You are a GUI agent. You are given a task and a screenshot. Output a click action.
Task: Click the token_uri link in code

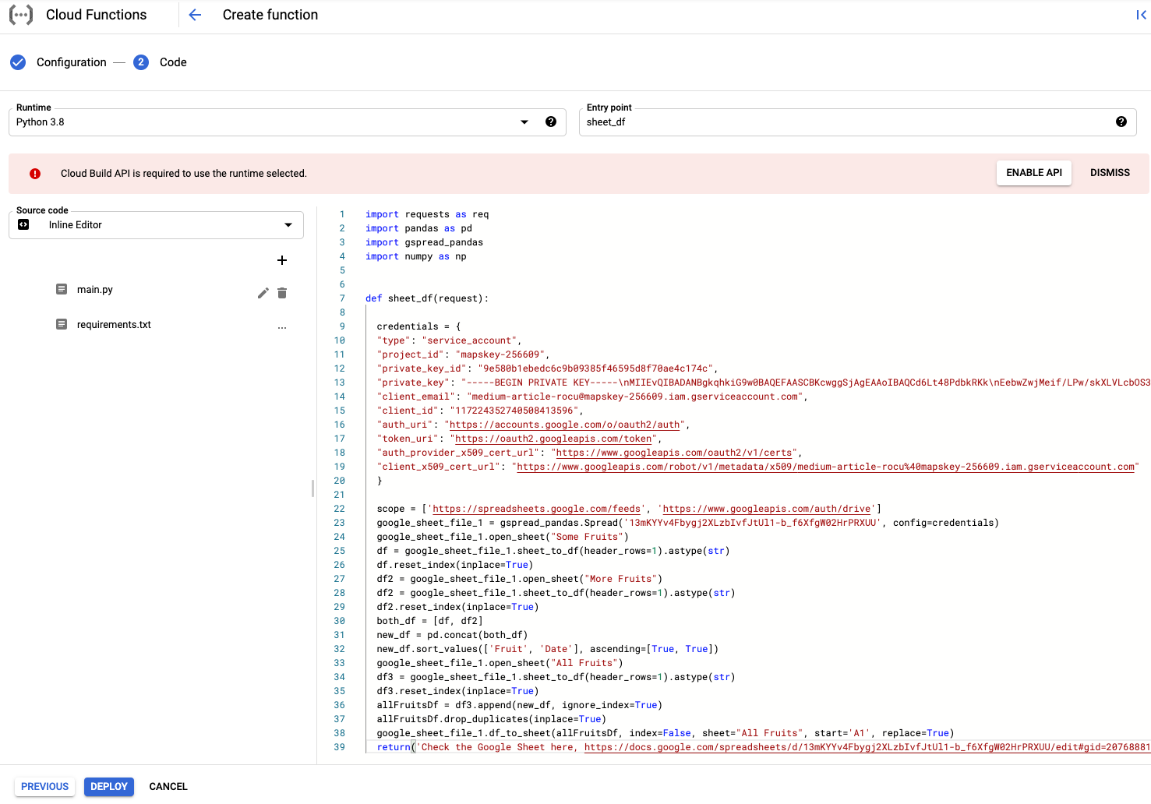coord(553,439)
